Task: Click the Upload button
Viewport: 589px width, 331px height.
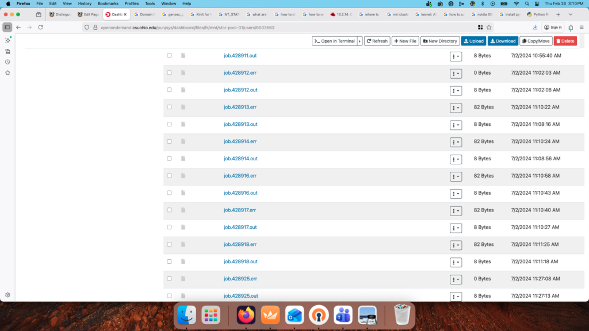Action: click(x=473, y=41)
